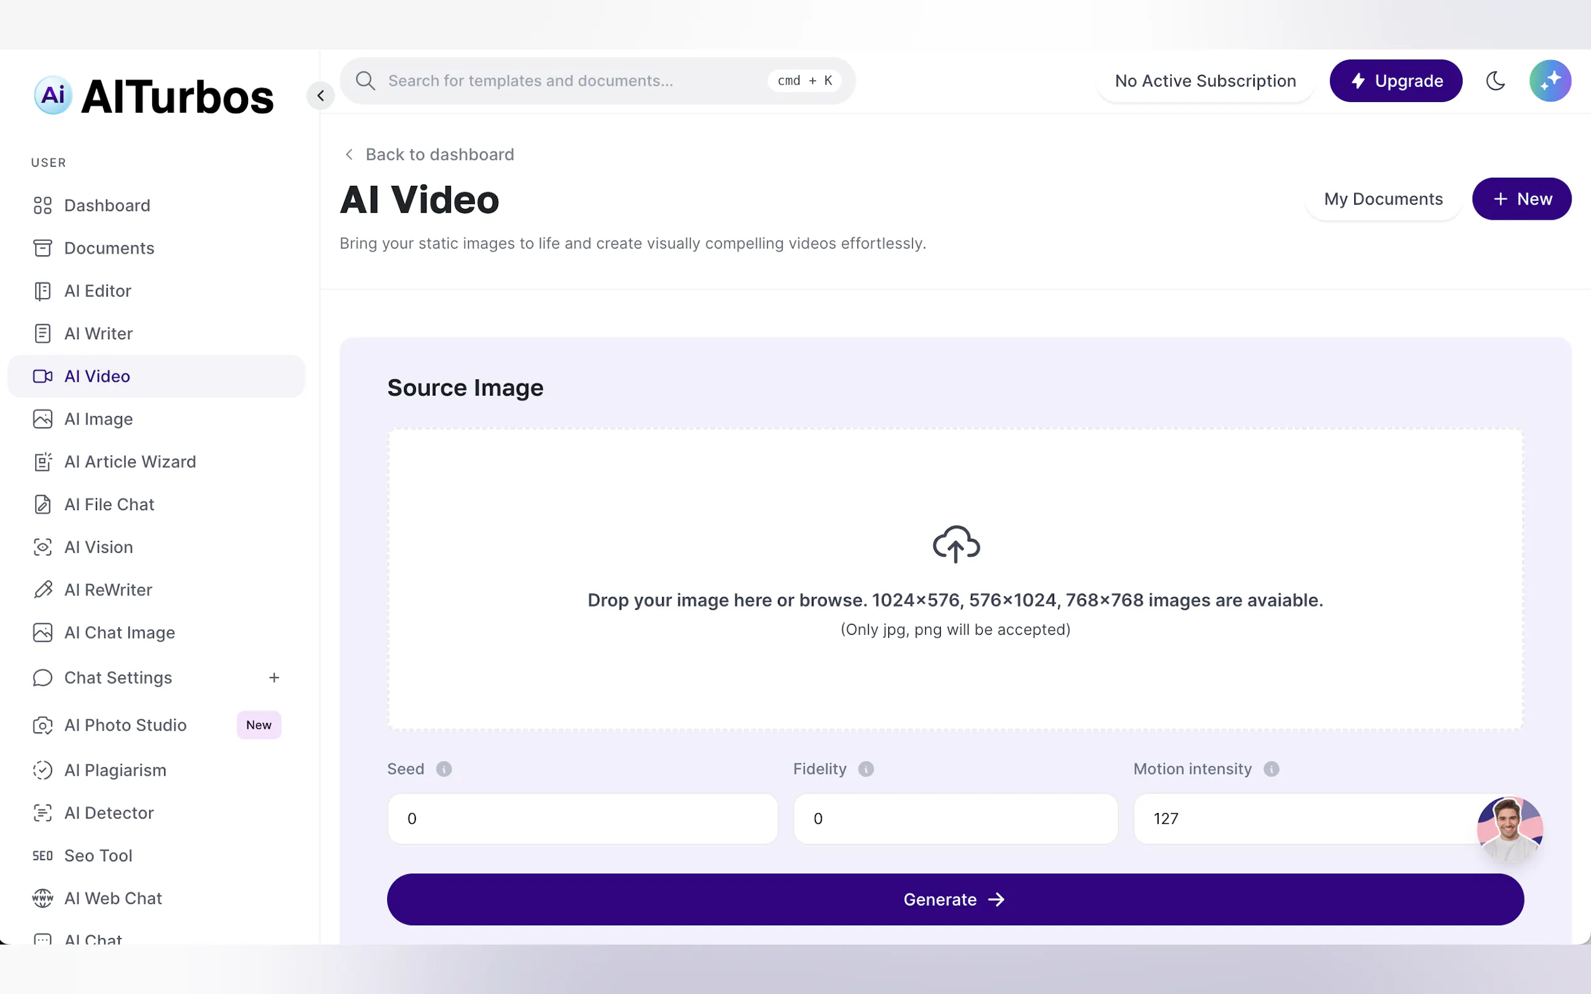
Task: Click the Fidelity info icon
Action: [866, 769]
